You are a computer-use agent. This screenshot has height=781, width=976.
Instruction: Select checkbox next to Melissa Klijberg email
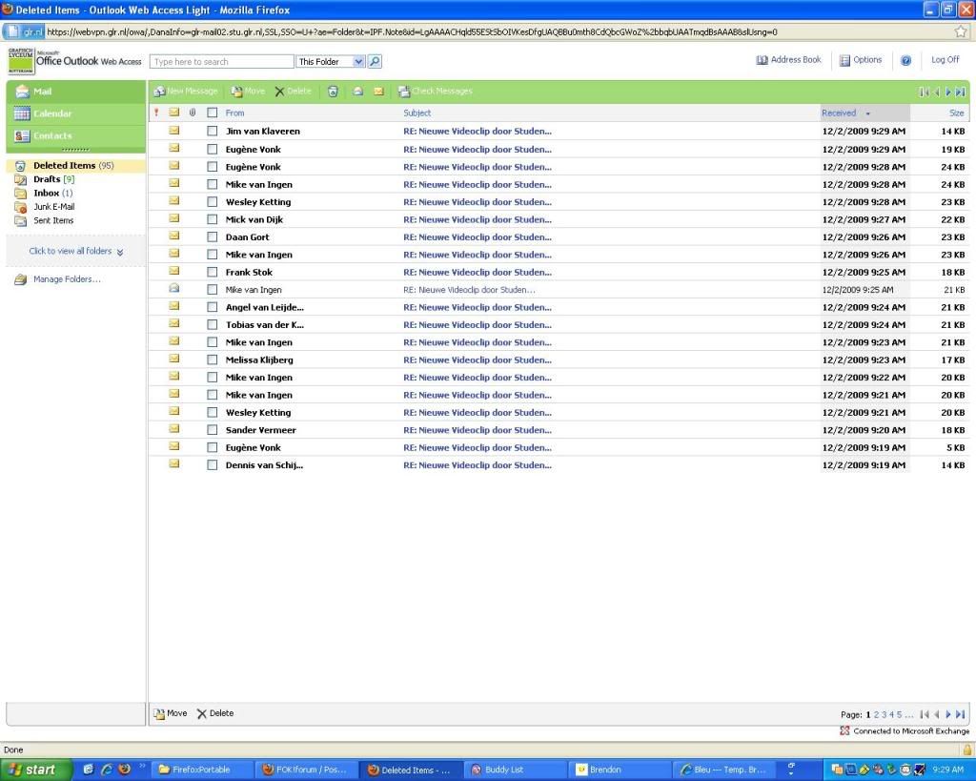coord(213,360)
